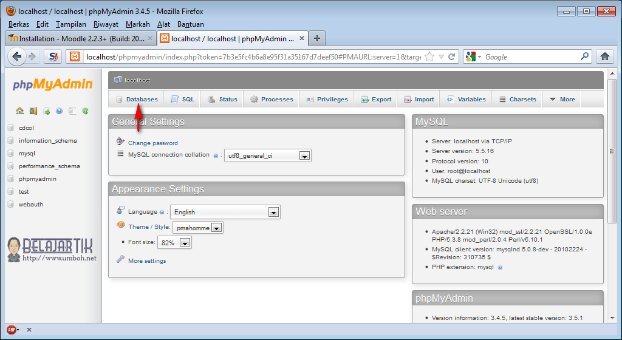Switch to Installation - Moodle browser tab

(81, 38)
